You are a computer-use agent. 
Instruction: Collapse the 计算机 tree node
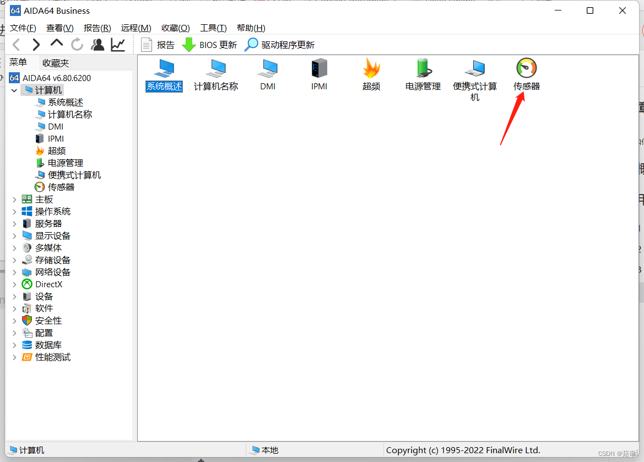[14, 90]
